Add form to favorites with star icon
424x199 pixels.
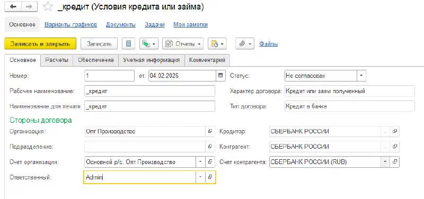48,7
